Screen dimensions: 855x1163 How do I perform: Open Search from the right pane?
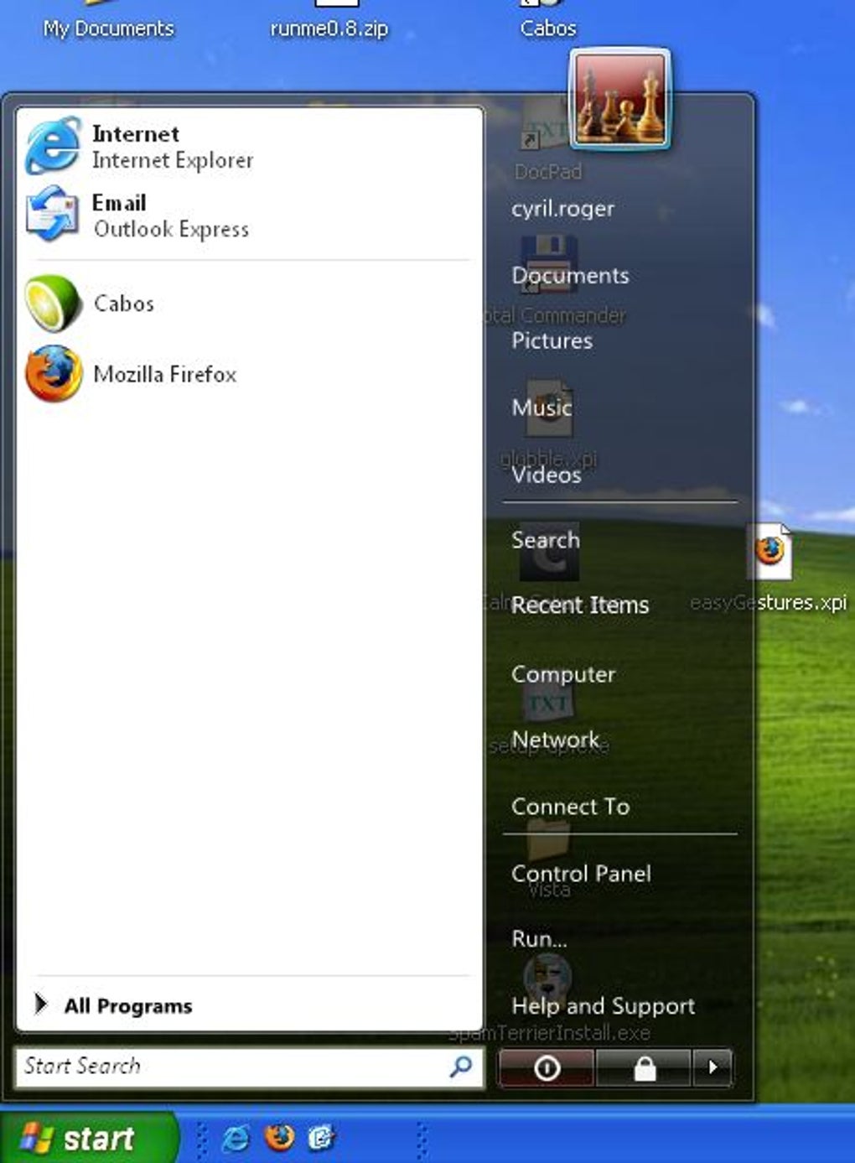pyautogui.click(x=545, y=540)
